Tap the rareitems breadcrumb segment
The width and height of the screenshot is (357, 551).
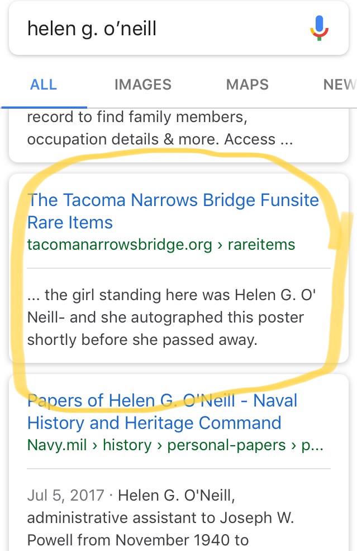pos(261,245)
